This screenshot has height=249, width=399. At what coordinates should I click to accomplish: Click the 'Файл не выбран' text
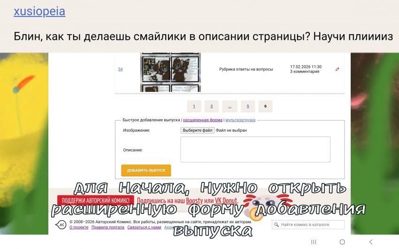click(231, 130)
